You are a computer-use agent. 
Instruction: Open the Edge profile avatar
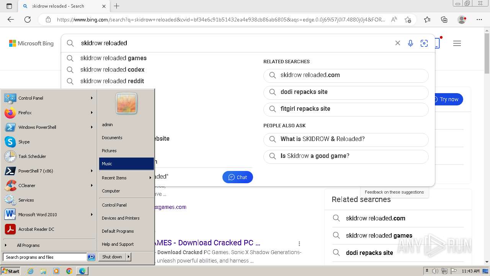click(462, 20)
